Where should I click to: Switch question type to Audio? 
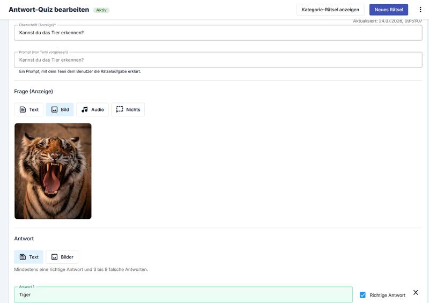point(92,109)
